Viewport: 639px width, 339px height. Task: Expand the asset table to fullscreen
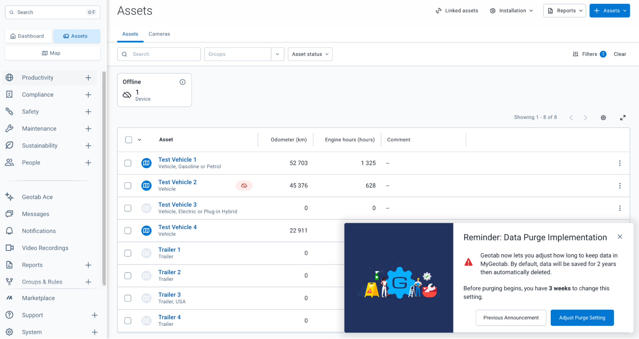coord(623,117)
